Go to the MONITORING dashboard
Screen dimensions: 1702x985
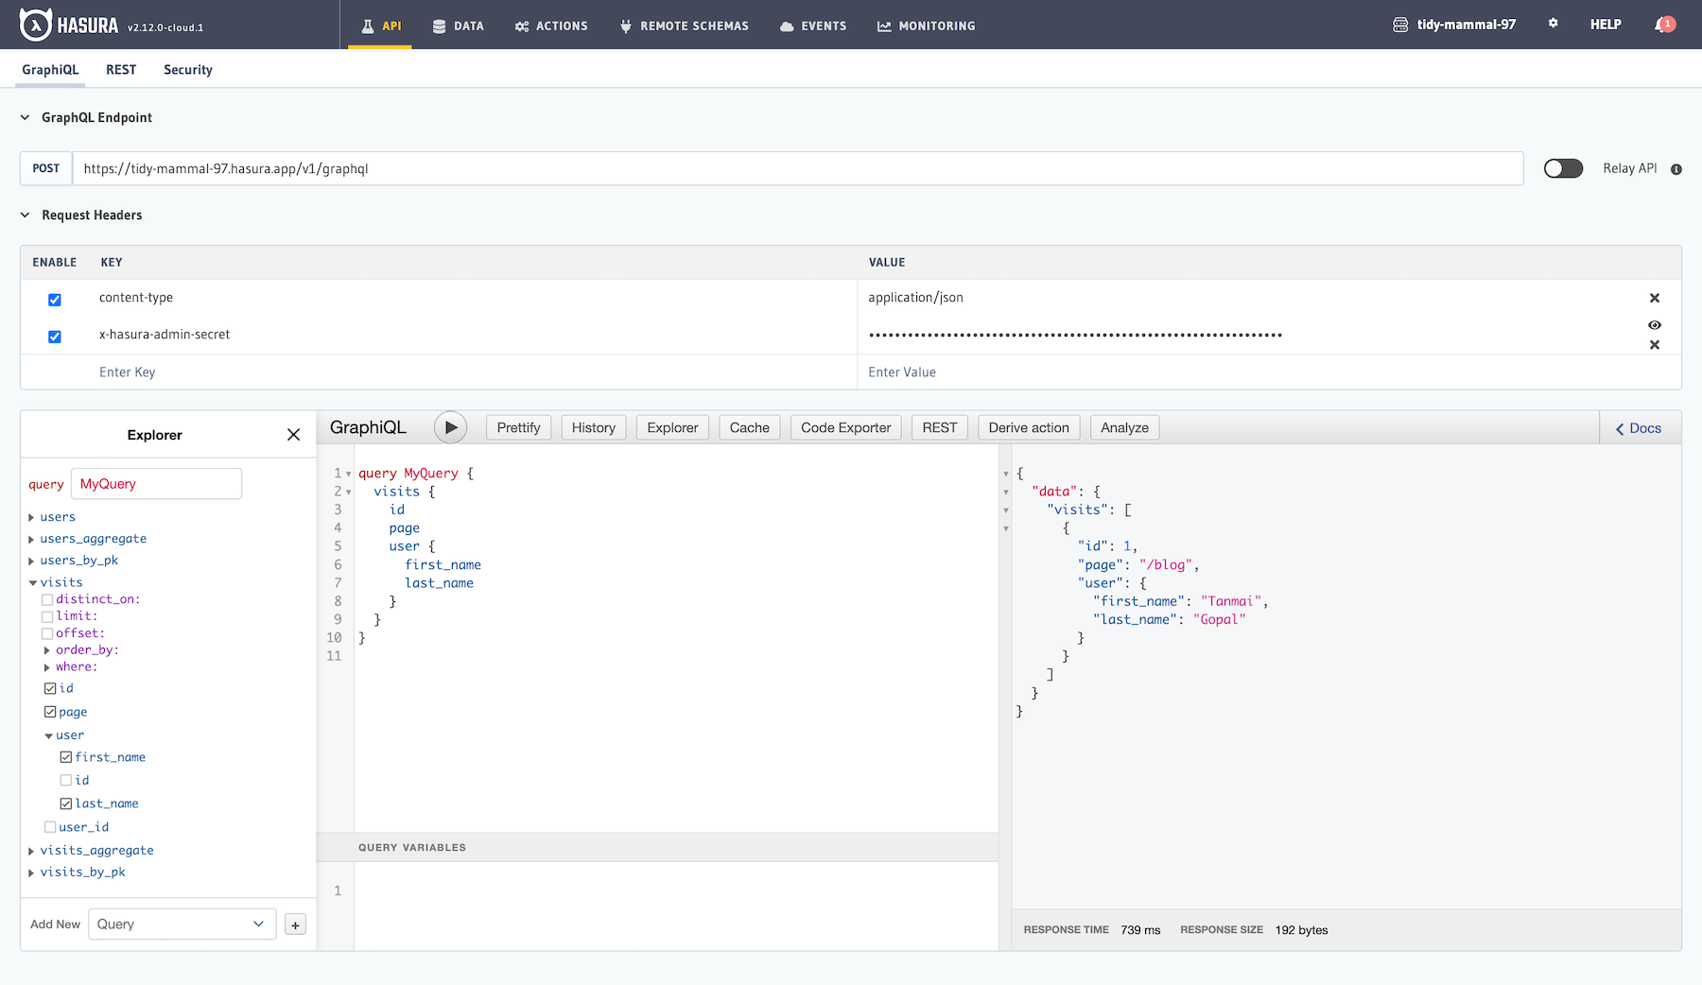pyautogui.click(x=925, y=26)
